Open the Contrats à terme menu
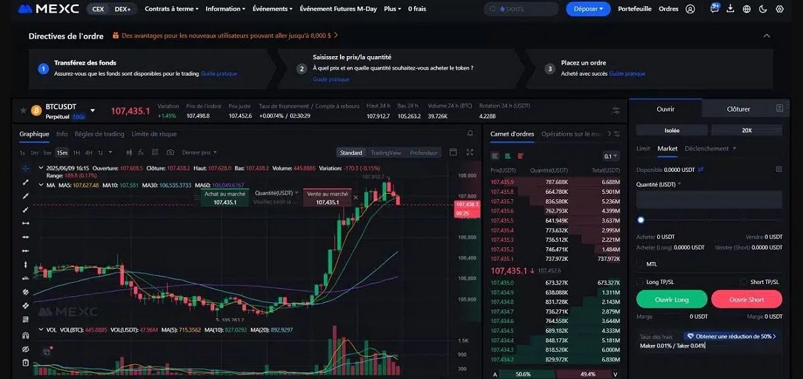Image resolution: width=803 pixels, height=379 pixels. coord(171,9)
